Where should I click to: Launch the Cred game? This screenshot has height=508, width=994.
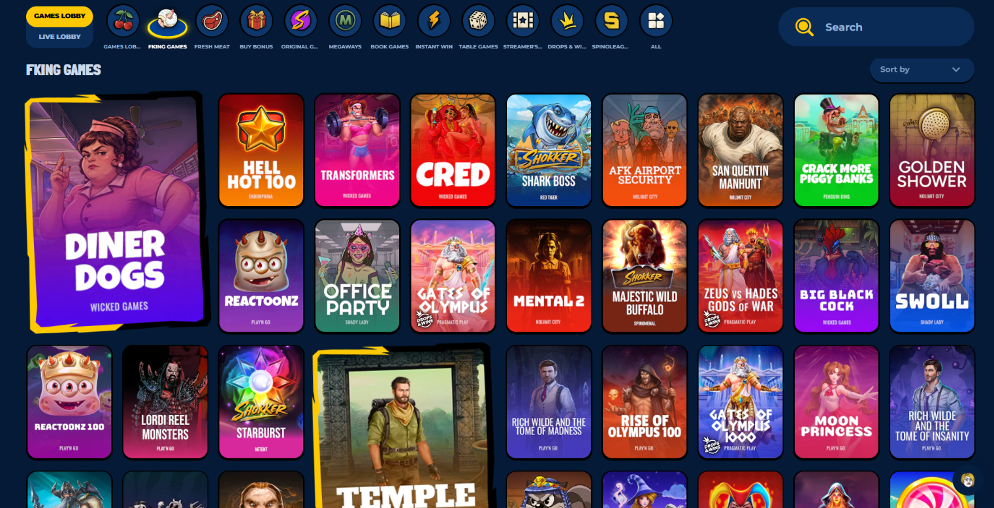[x=453, y=150]
